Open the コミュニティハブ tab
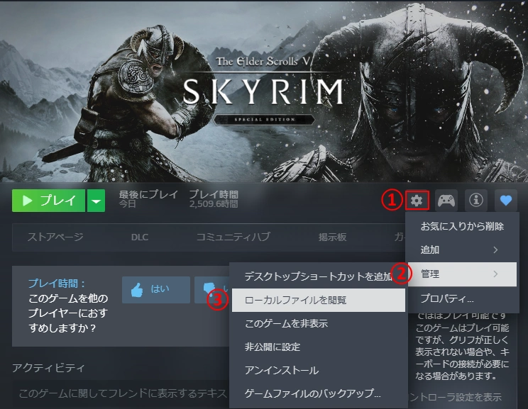 pos(233,237)
